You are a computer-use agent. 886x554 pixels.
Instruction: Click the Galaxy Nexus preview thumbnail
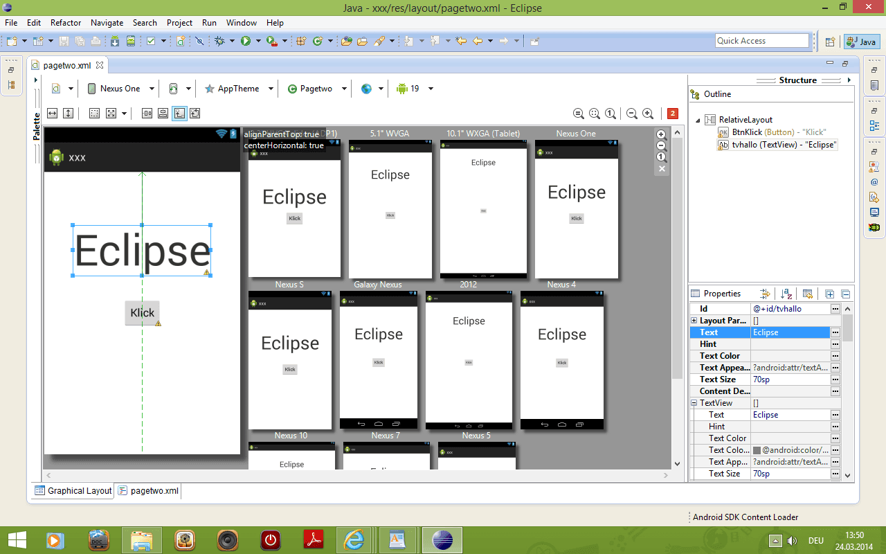point(378,359)
